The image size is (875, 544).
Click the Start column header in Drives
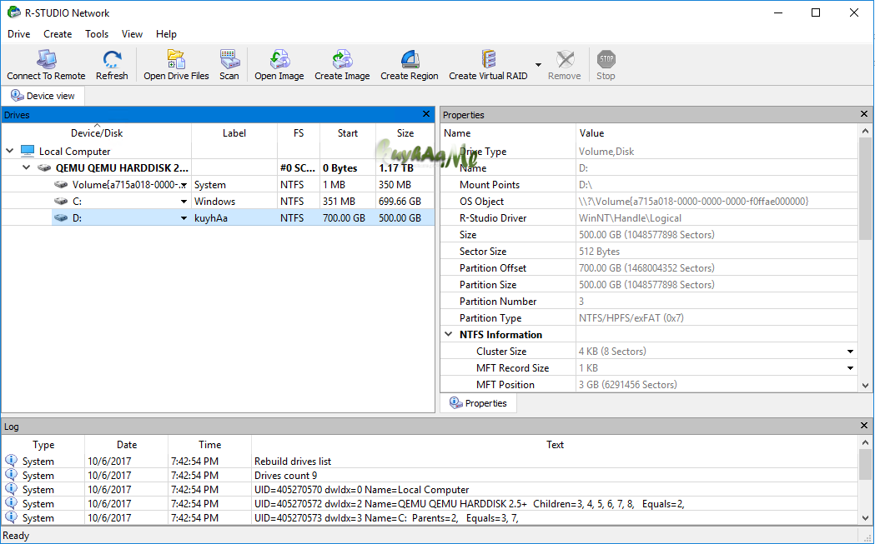(x=348, y=133)
